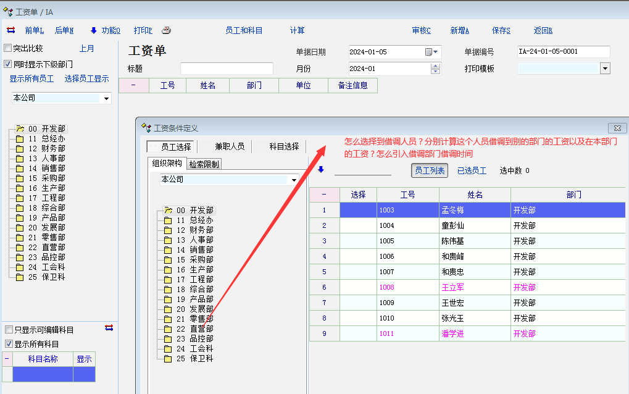Click the 标题 text input field
The image size is (629, 394).
tap(227, 69)
